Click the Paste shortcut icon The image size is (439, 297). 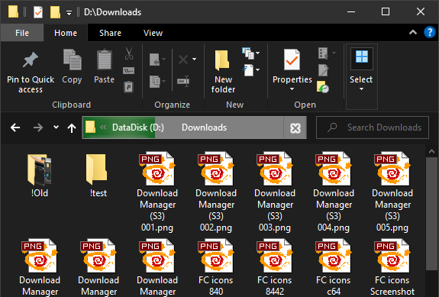pos(128,87)
